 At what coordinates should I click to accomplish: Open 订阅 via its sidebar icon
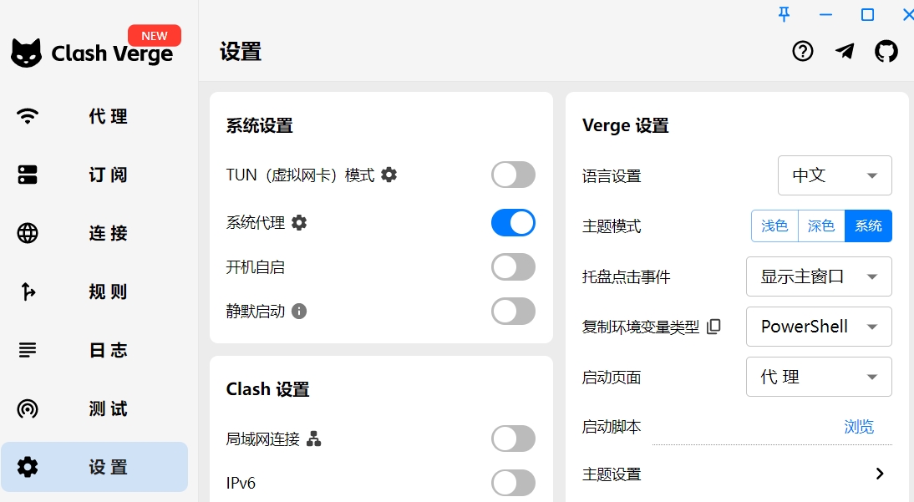[28, 175]
